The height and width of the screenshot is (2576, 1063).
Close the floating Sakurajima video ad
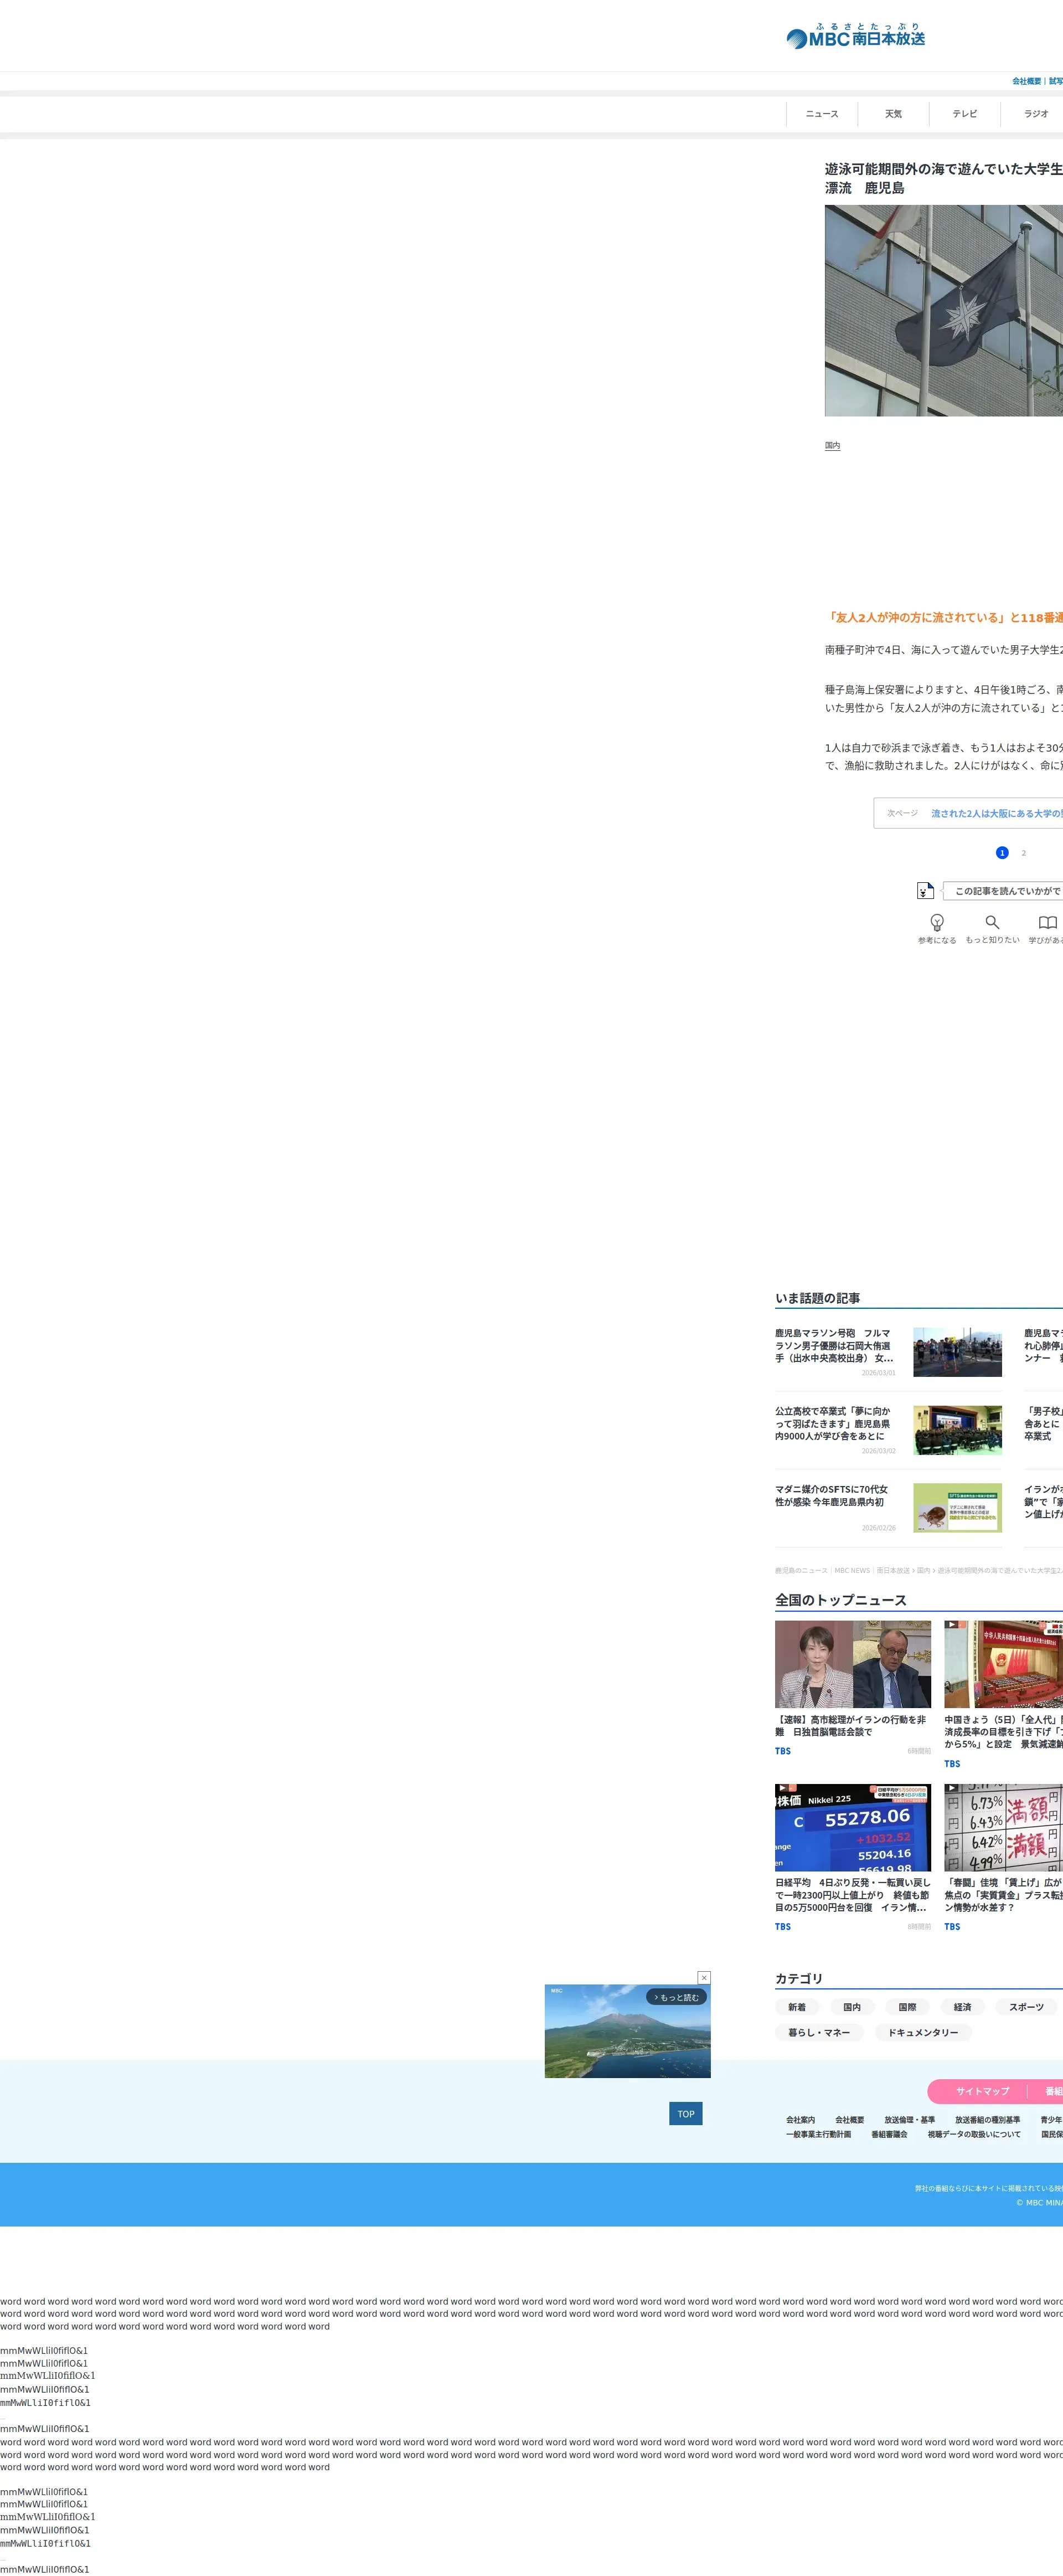point(704,1977)
